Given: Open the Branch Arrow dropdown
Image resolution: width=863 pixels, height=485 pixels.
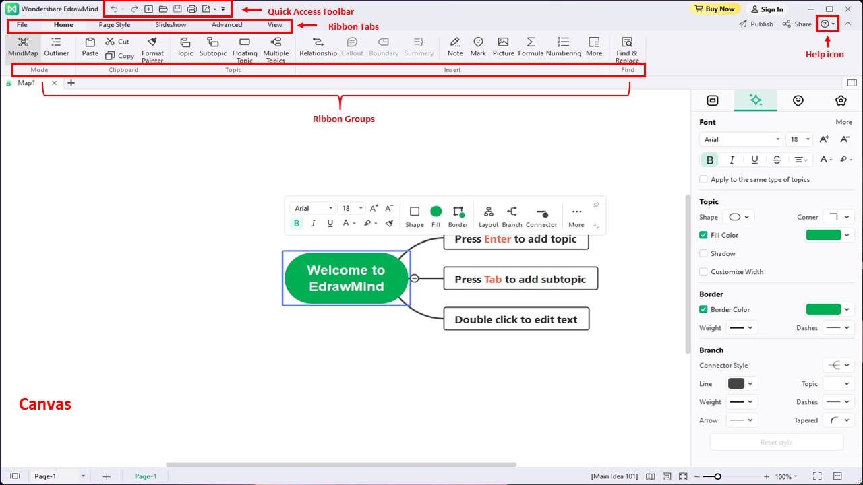Looking at the screenshot, I should tap(742, 420).
